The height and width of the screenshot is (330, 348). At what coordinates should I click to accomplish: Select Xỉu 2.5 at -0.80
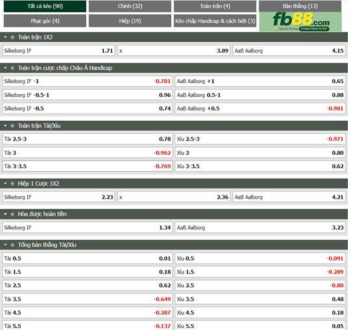[x=260, y=285]
